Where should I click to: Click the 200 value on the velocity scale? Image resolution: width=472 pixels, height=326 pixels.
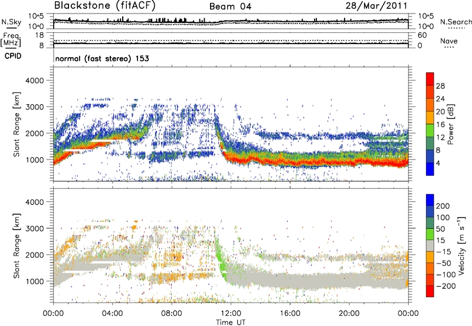coord(443,206)
